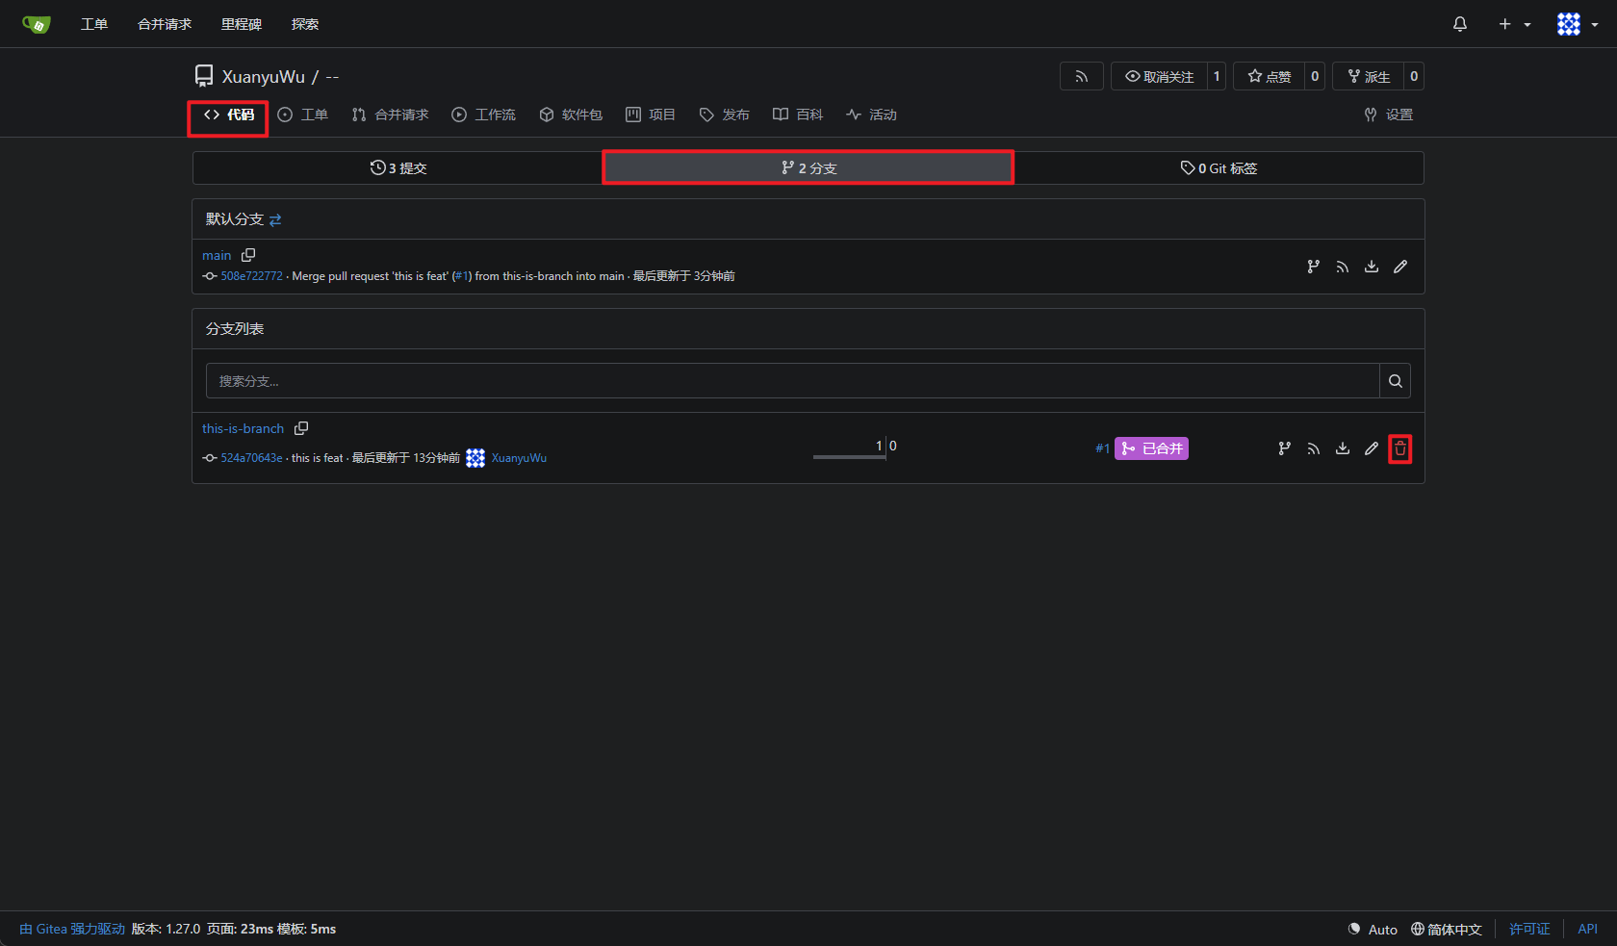
Task: Download the main branch archive
Action: [x=1372, y=267]
